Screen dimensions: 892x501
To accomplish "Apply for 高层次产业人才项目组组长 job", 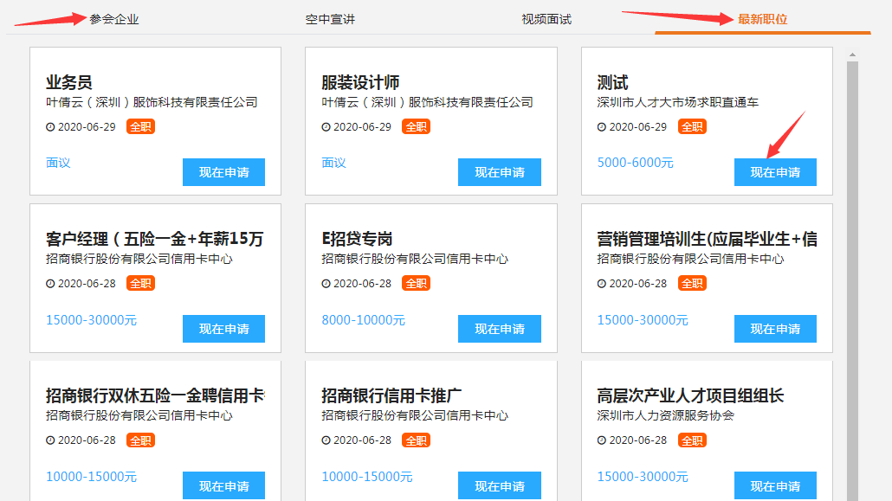I will tap(775, 485).
